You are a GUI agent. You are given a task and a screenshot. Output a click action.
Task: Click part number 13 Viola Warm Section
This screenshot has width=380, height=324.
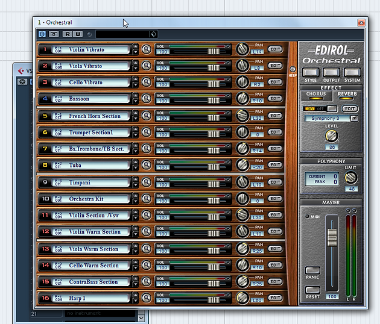pyautogui.click(x=45, y=249)
